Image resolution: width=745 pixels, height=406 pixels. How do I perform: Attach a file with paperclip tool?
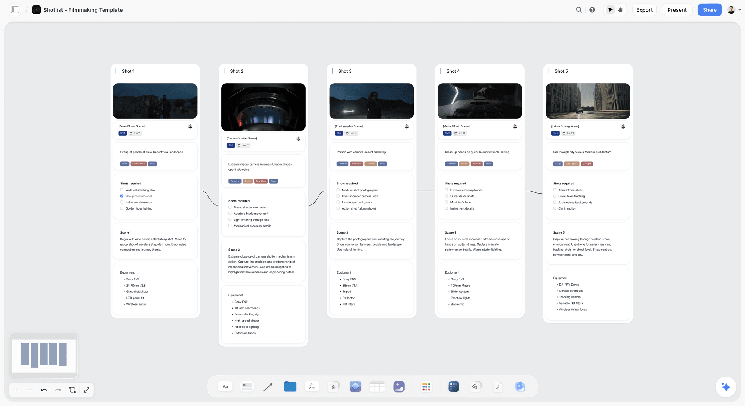click(x=498, y=387)
